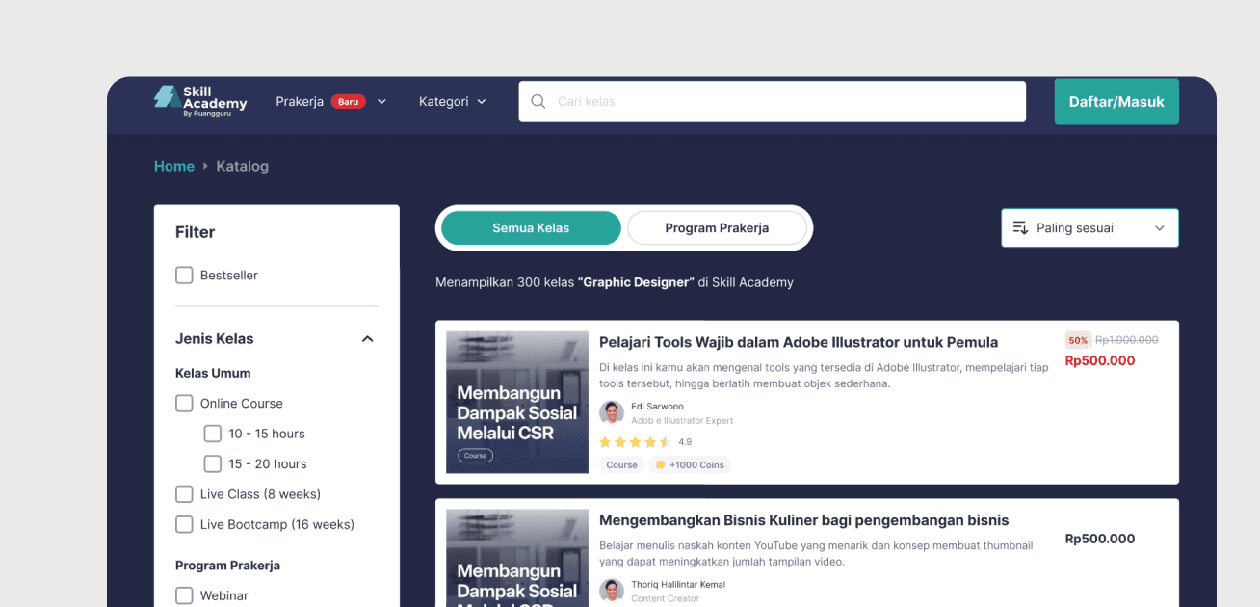Click the Skill Academy logo
1260x607 pixels.
pyautogui.click(x=200, y=101)
